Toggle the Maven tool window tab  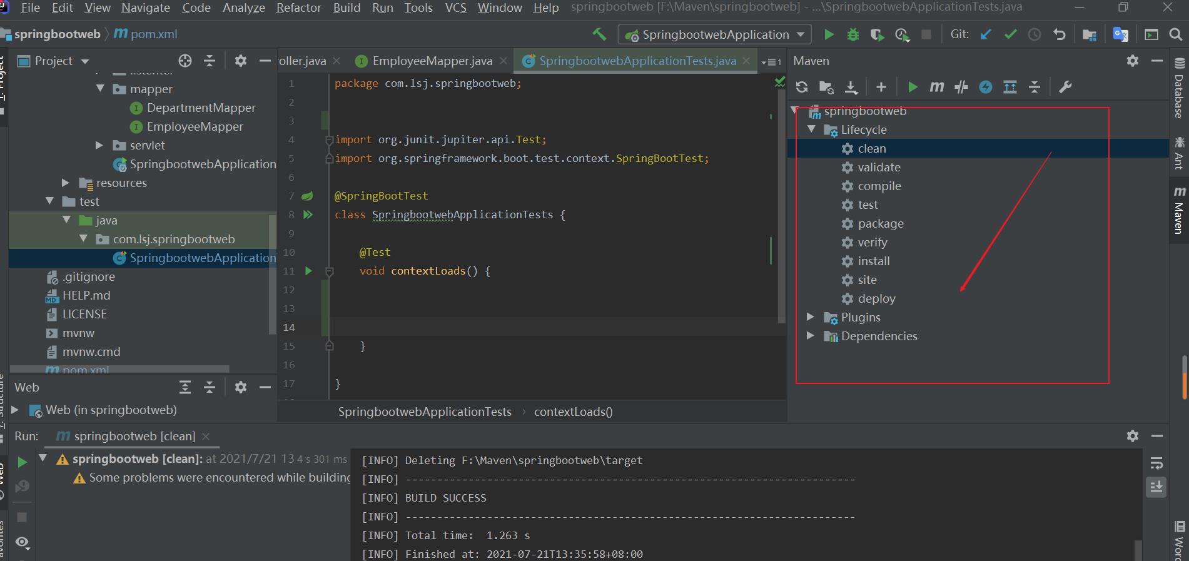[1179, 212]
